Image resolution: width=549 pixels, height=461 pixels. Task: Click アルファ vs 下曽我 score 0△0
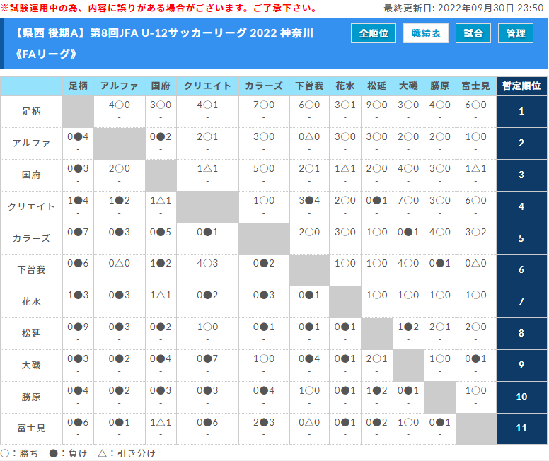tap(309, 137)
